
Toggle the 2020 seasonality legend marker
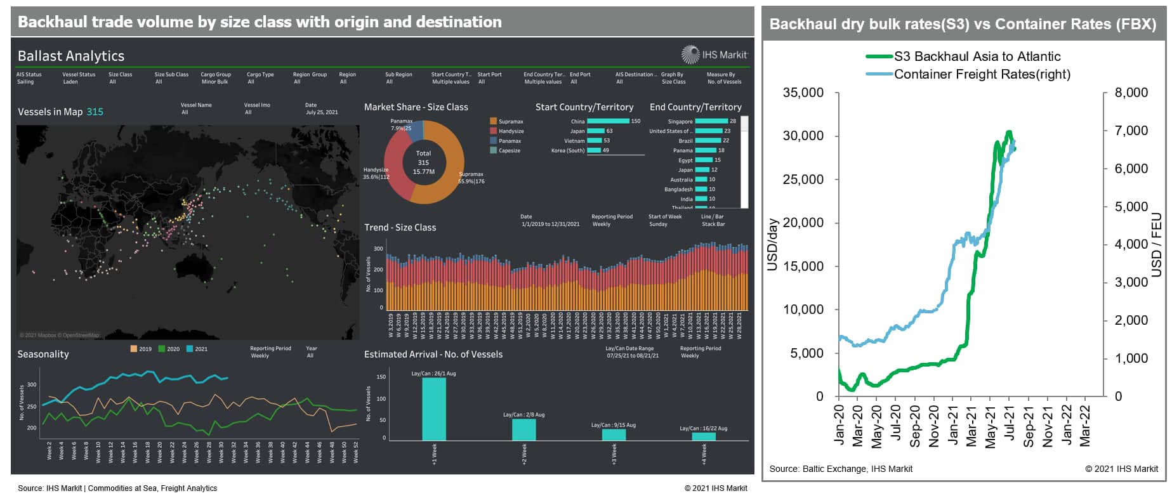pyautogui.click(x=162, y=349)
